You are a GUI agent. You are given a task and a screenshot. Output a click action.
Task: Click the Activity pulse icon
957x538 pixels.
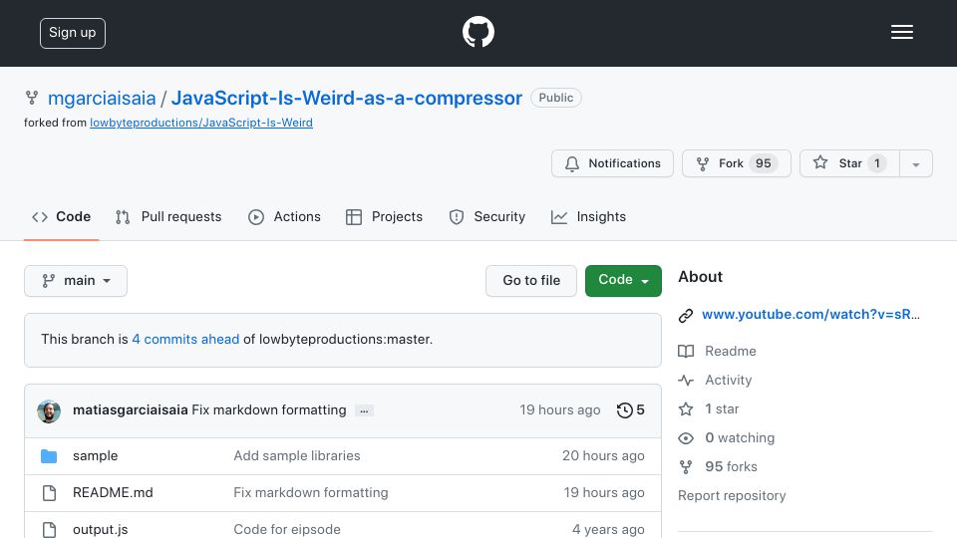pos(686,380)
